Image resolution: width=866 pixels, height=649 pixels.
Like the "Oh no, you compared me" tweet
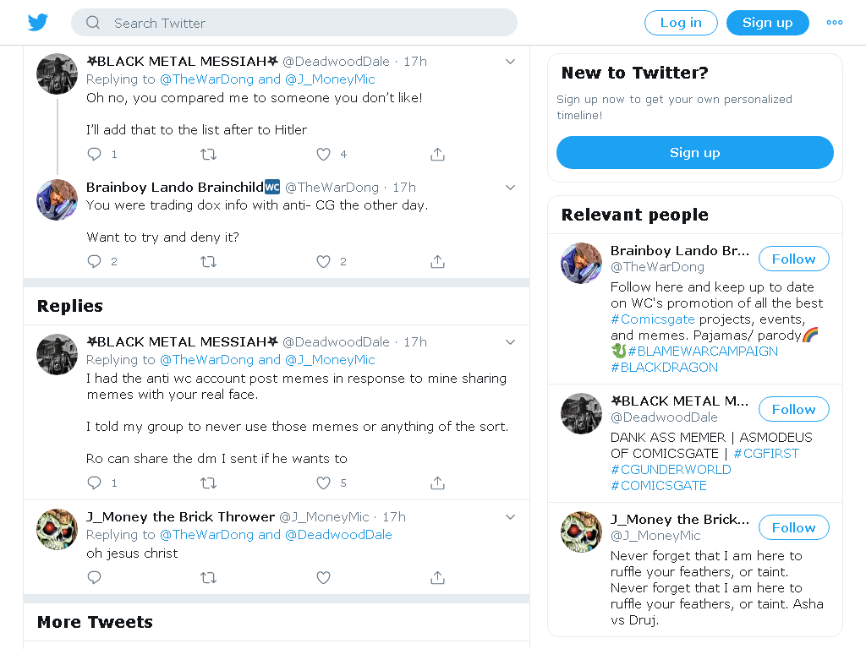tap(323, 154)
